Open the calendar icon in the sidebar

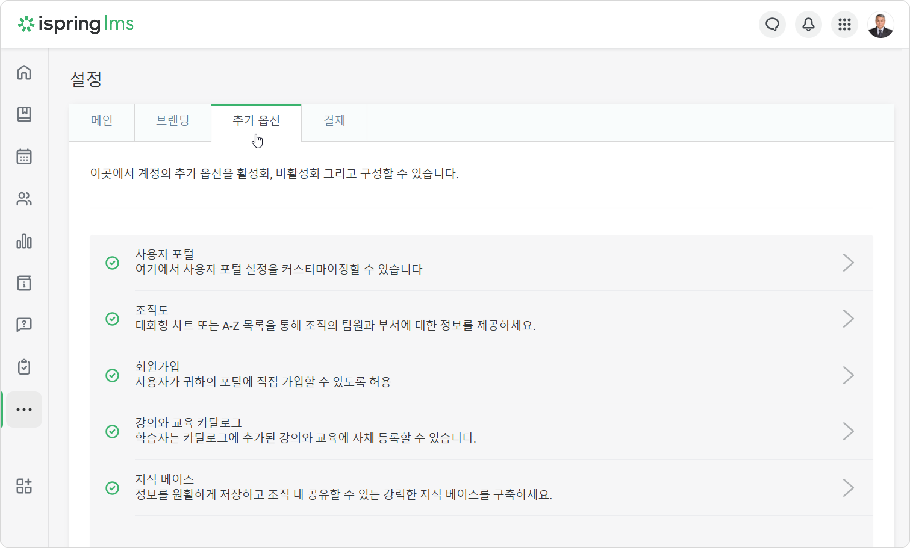(24, 156)
